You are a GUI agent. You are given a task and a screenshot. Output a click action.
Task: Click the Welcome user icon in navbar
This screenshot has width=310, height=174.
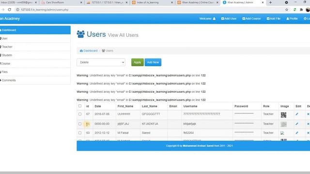pyautogui.click(x=214, y=18)
